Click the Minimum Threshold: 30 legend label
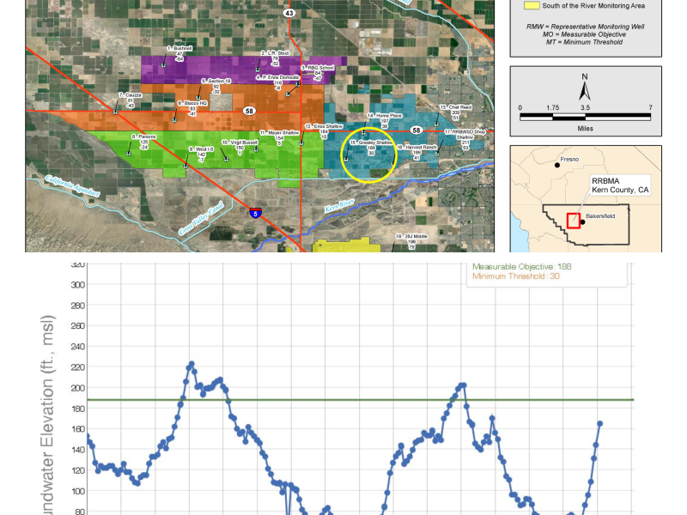Screen dimensions: 687x515 pos(516,276)
